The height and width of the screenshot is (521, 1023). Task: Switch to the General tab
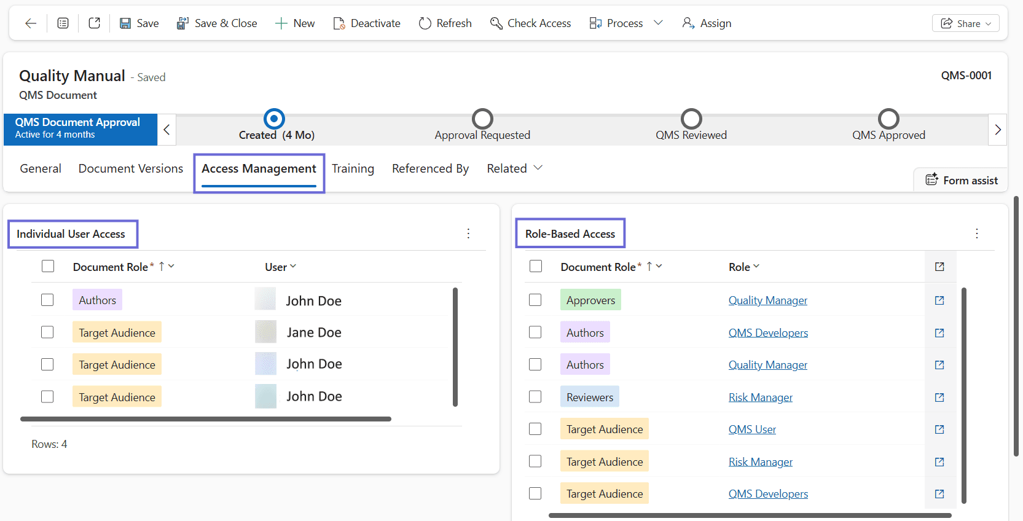[x=41, y=168]
